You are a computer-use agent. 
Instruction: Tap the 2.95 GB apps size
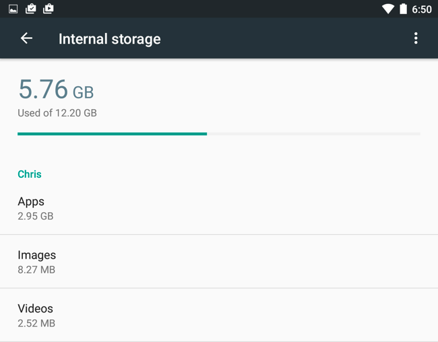tap(35, 216)
